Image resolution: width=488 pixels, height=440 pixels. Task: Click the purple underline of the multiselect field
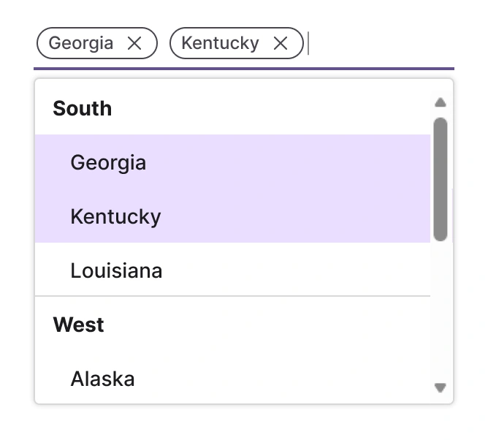point(243,69)
